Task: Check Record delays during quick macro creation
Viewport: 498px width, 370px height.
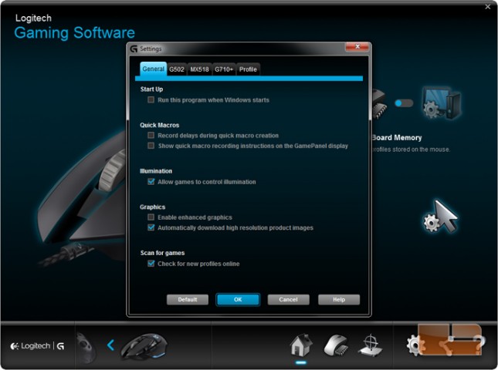Action: pyautogui.click(x=151, y=136)
